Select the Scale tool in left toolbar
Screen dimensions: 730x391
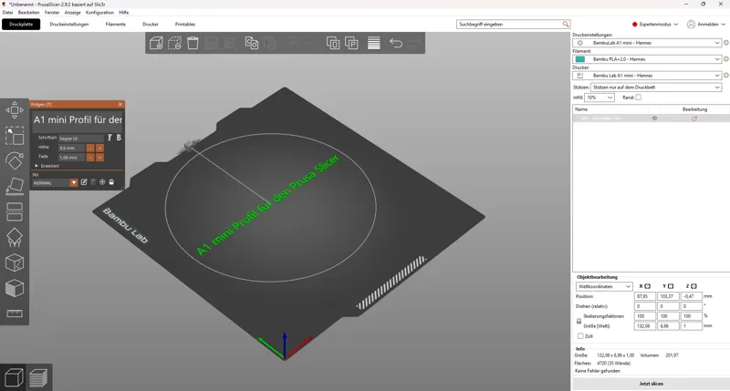pos(15,136)
